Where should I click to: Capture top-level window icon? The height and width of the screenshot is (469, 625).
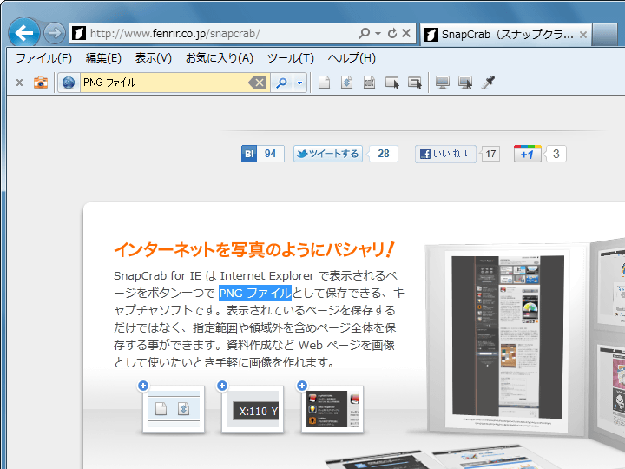pyautogui.click(x=415, y=83)
